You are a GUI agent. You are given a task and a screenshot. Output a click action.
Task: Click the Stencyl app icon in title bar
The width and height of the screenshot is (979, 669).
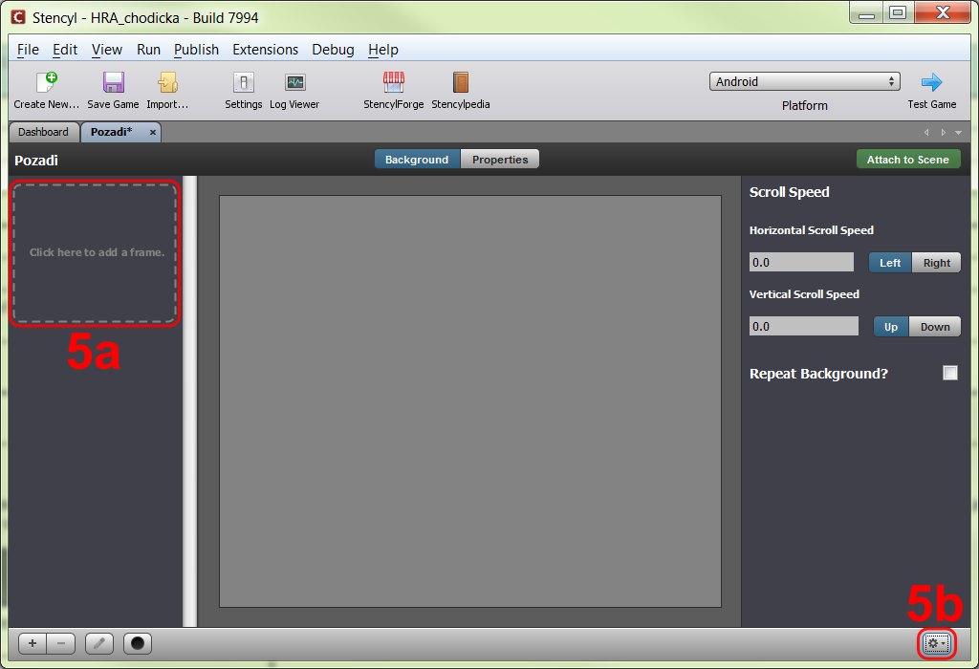point(19,17)
